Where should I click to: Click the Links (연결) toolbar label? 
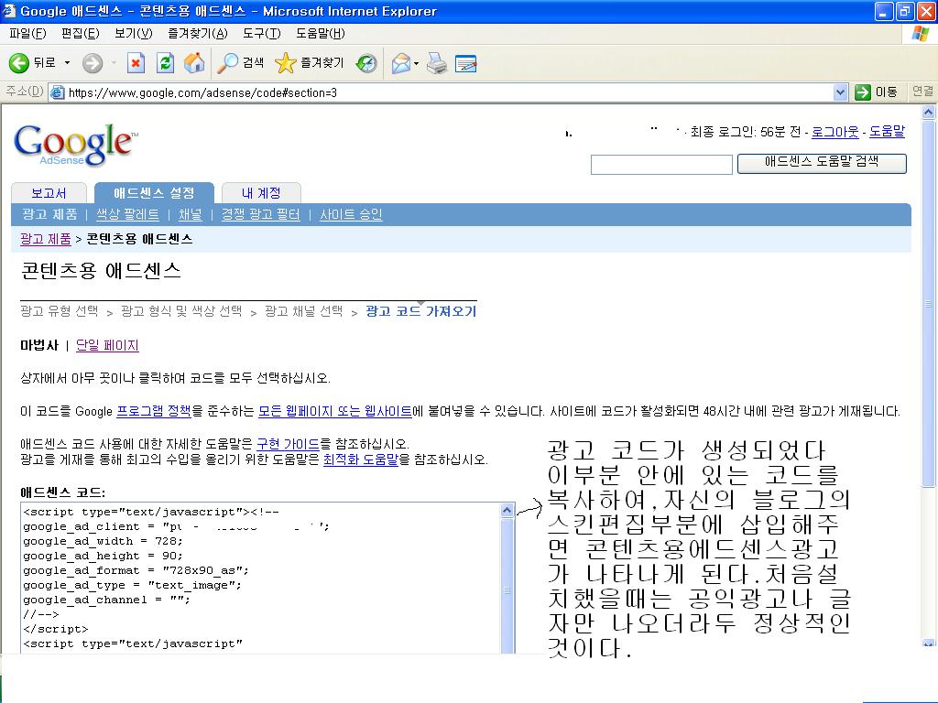[x=922, y=92]
